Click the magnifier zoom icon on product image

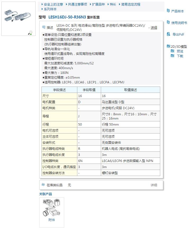tap(30, 32)
